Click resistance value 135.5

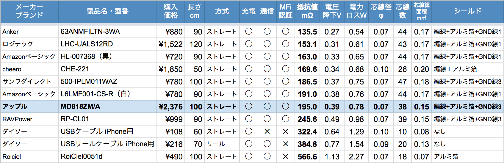(x=307, y=32)
